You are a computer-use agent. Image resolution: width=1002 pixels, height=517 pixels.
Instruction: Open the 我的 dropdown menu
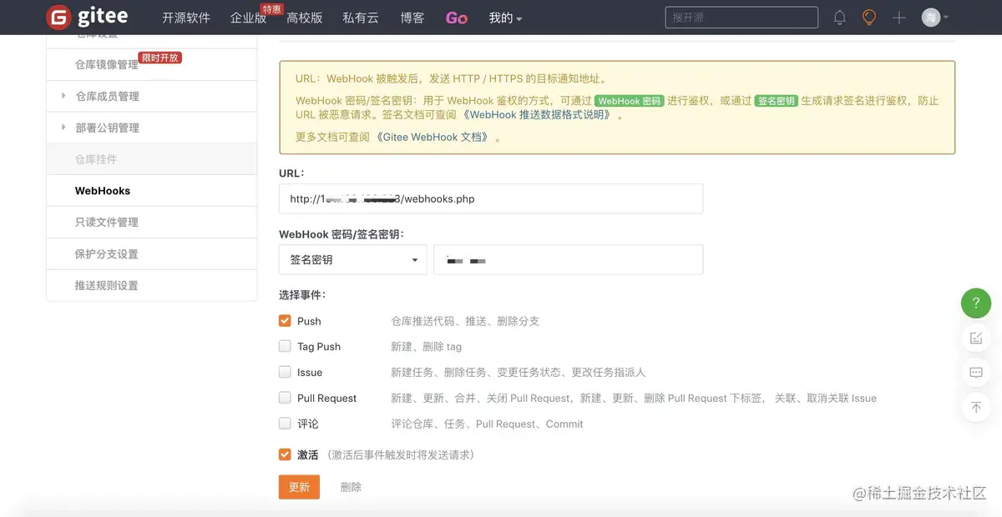[x=505, y=18]
